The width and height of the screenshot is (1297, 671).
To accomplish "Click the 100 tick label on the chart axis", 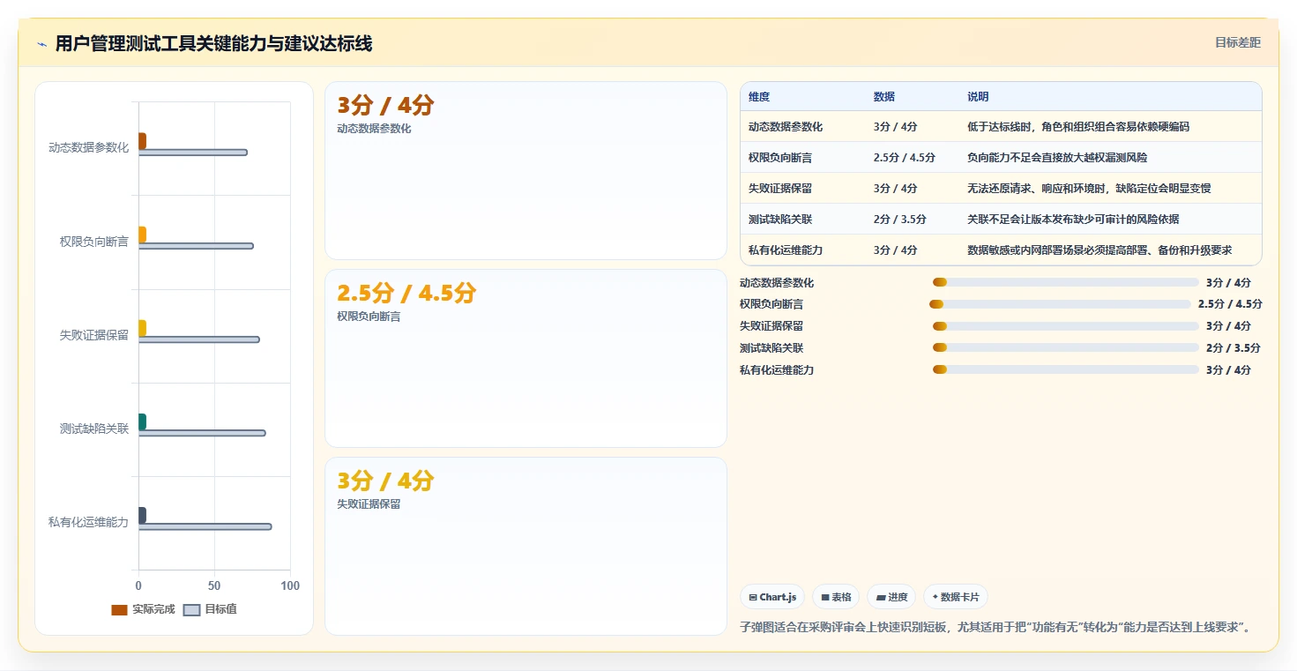I will coord(290,585).
